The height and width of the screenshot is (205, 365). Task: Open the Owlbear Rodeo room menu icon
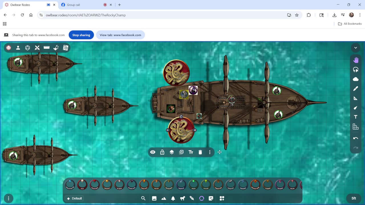click(9, 48)
